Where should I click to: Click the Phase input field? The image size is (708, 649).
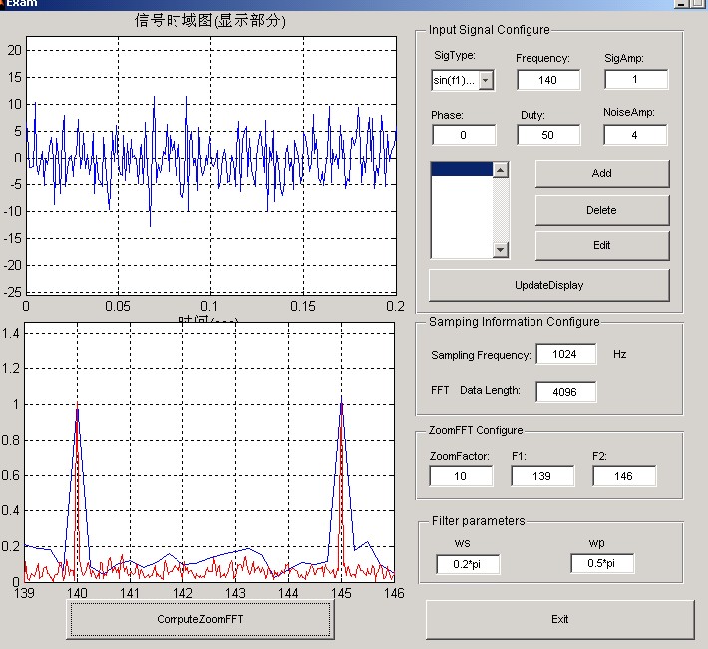coord(464,135)
